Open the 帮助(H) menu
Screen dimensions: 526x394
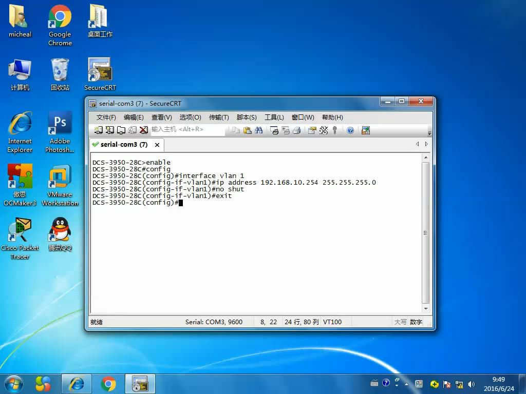(332, 117)
